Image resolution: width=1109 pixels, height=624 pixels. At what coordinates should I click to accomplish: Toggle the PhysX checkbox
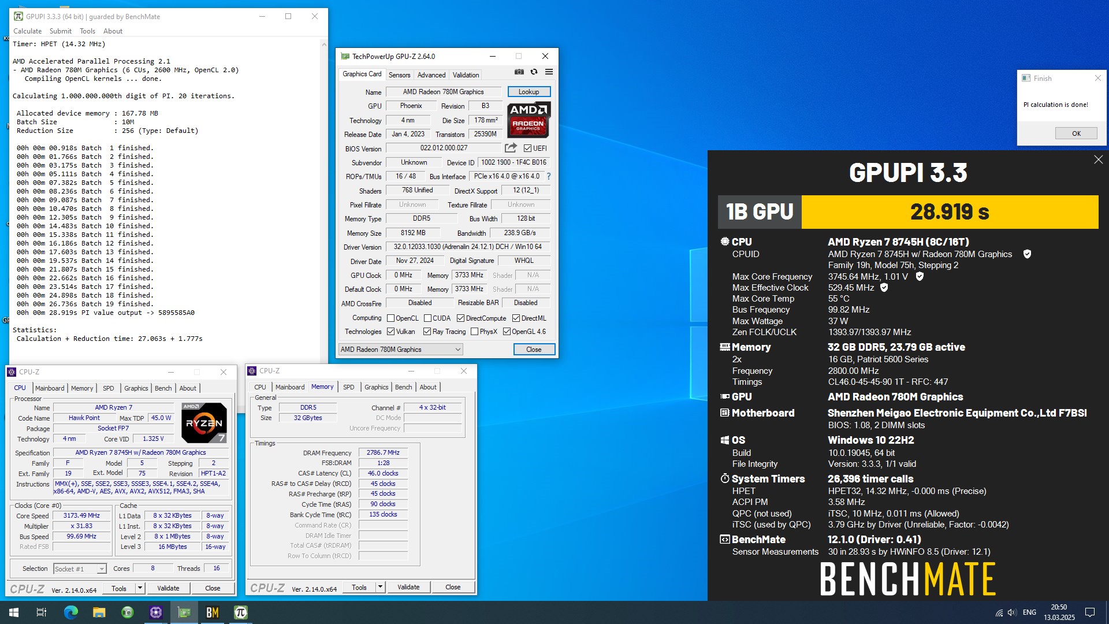474,332
